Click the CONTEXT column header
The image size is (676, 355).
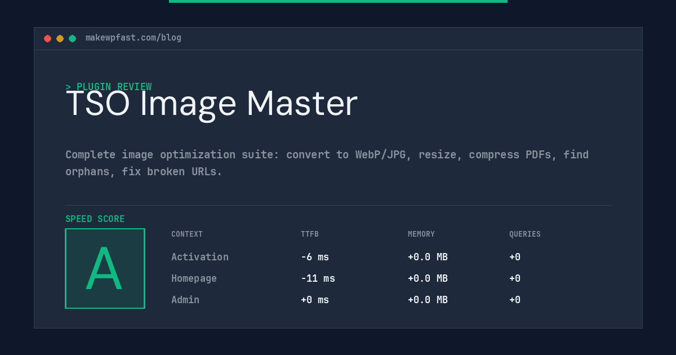pos(187,234)
